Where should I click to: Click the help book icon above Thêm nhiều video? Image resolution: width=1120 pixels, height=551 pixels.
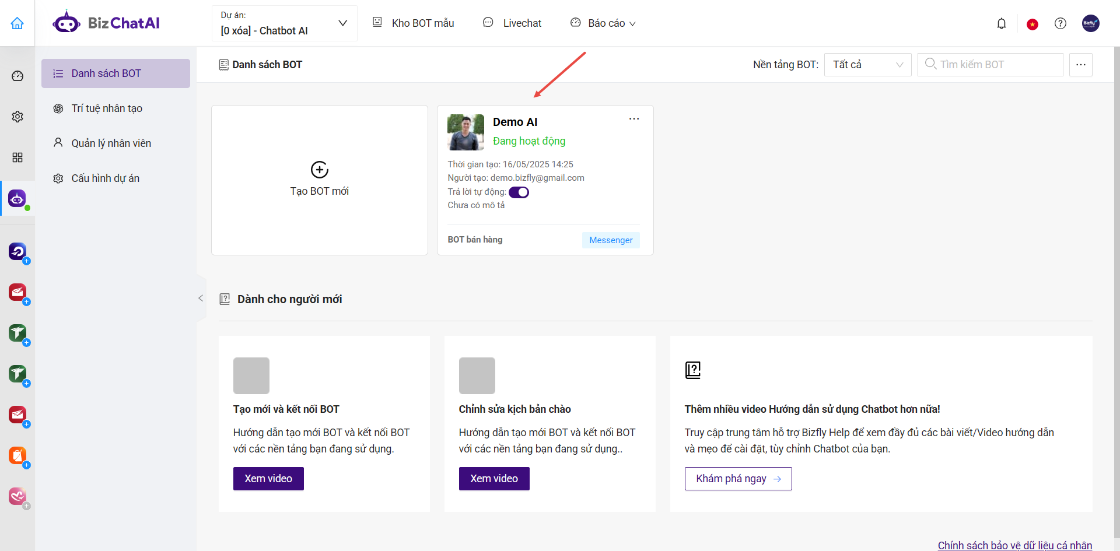click(692, 370)
